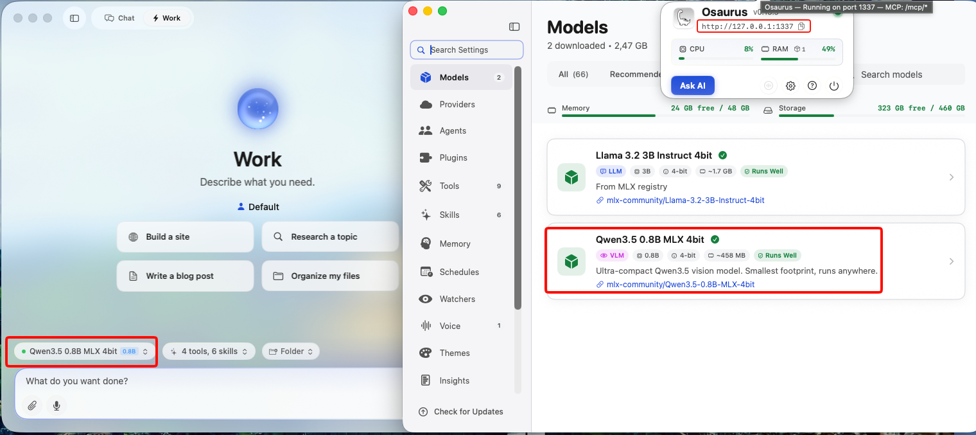Click the Runs Well badge on Llama 3.2
This screenshot has height=435, width=976.
(764, 171)
